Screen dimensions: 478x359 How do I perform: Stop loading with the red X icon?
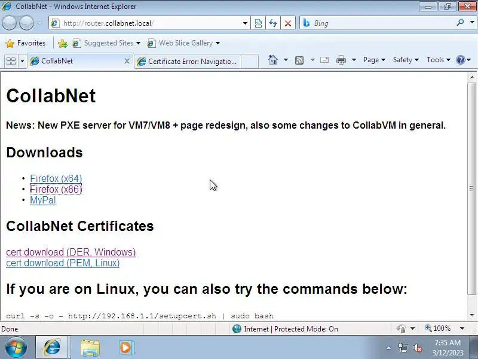(287, 23)
